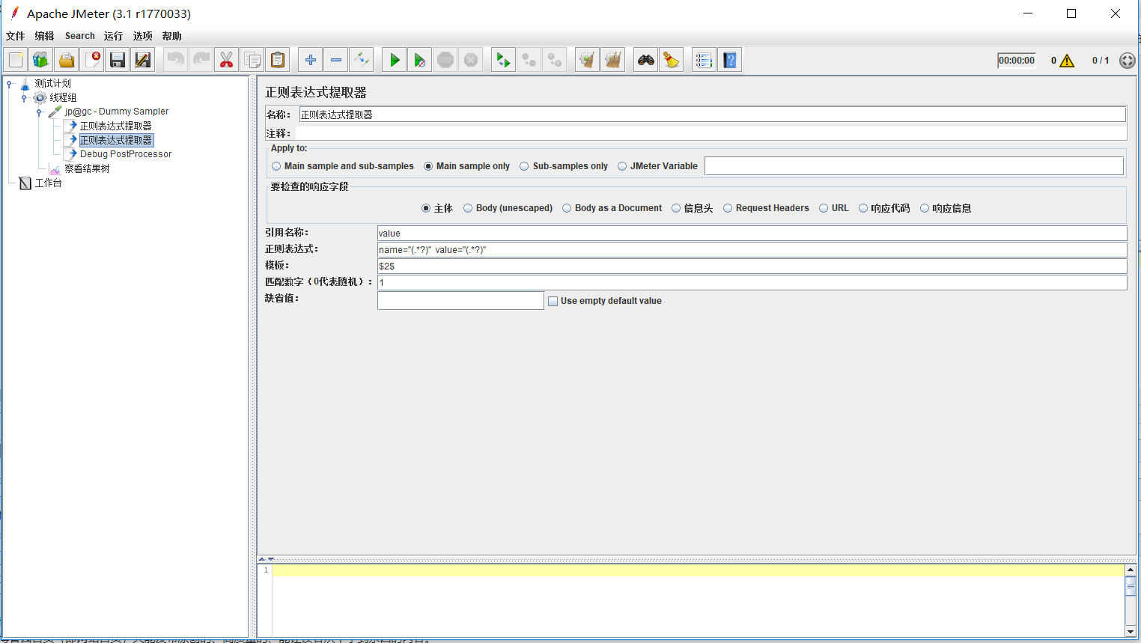
Task: Collapse all tree nodes with minus icon
Action: click(x=336, y=60)
